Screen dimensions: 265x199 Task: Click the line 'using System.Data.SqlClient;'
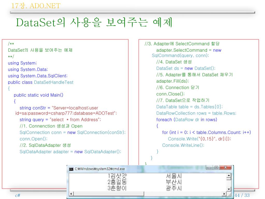click(38, 76)
